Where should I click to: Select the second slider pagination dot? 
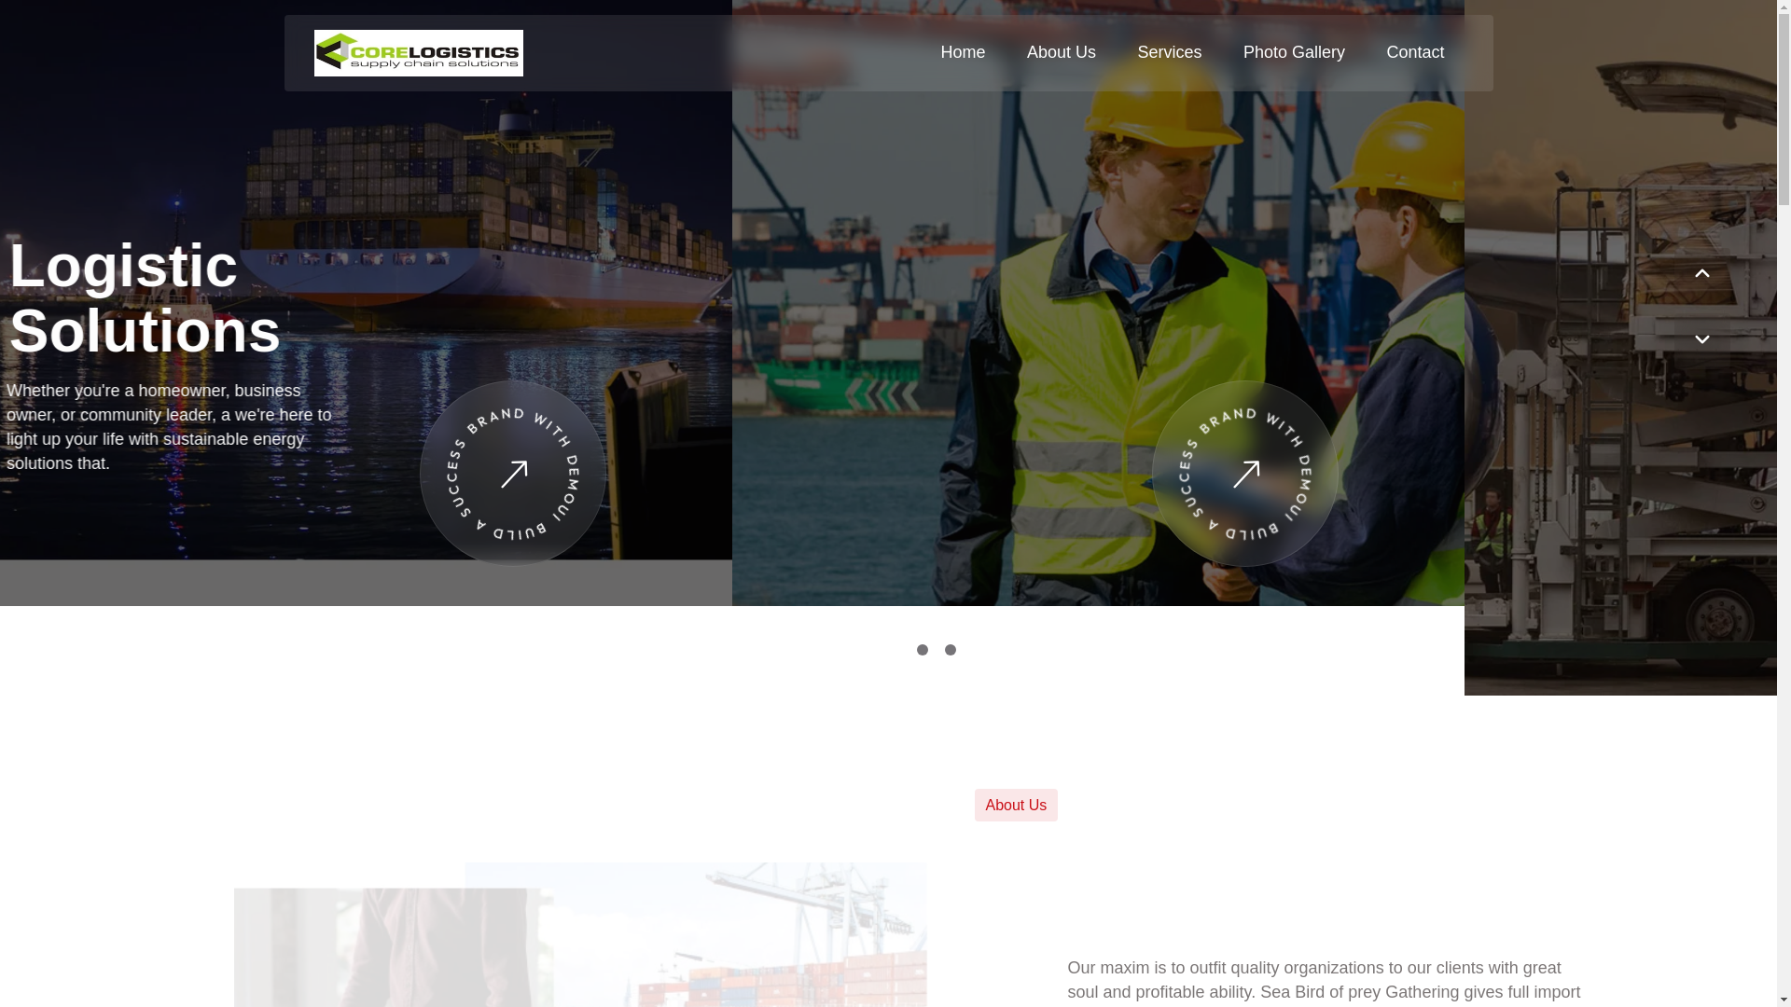(x=950, y=650)
